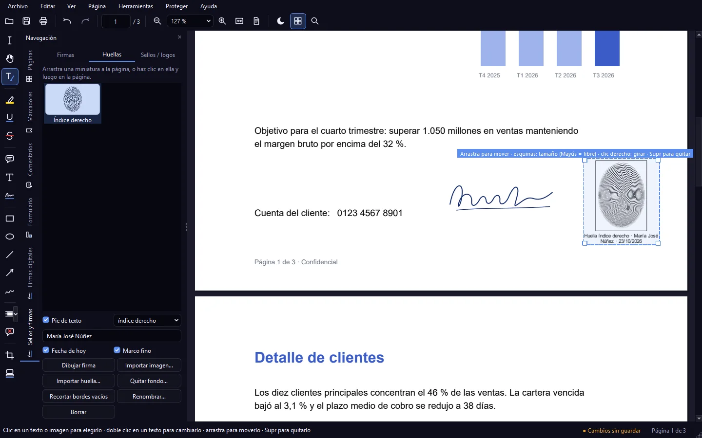Switch to the Firmas tab
Viewport: 702px width, 438px height.
65,55
